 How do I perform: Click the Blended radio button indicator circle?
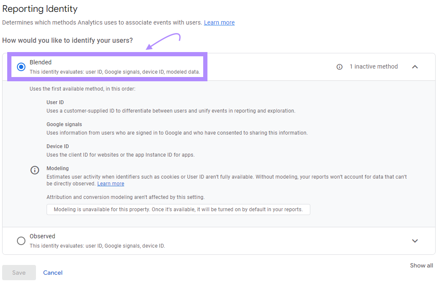click(x=21, y=66)
